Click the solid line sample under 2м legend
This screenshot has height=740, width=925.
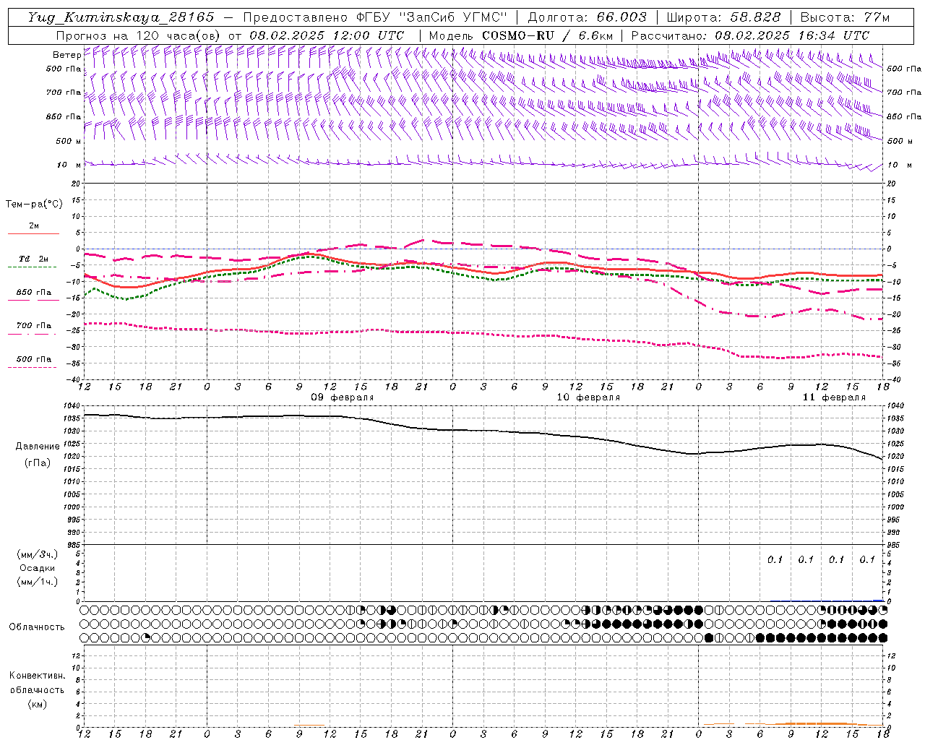pyautogui.click(x=33, y=233)
